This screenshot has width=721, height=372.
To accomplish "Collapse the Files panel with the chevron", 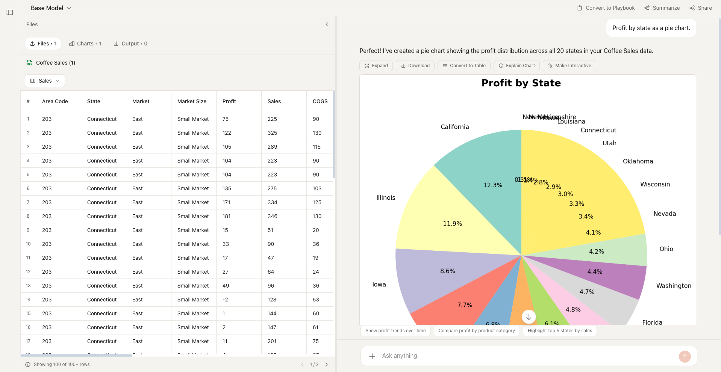I will click(x=327, y=24).
